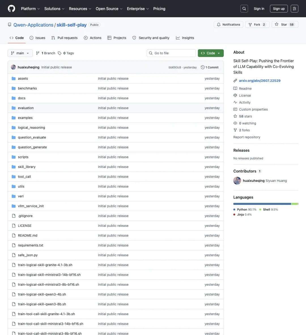Click the fork icon beside 2 forks
This screenshot has width=306, height=335.
235,130
